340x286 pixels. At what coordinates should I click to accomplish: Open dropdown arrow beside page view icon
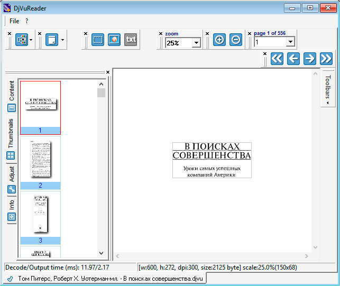point(63,40)
